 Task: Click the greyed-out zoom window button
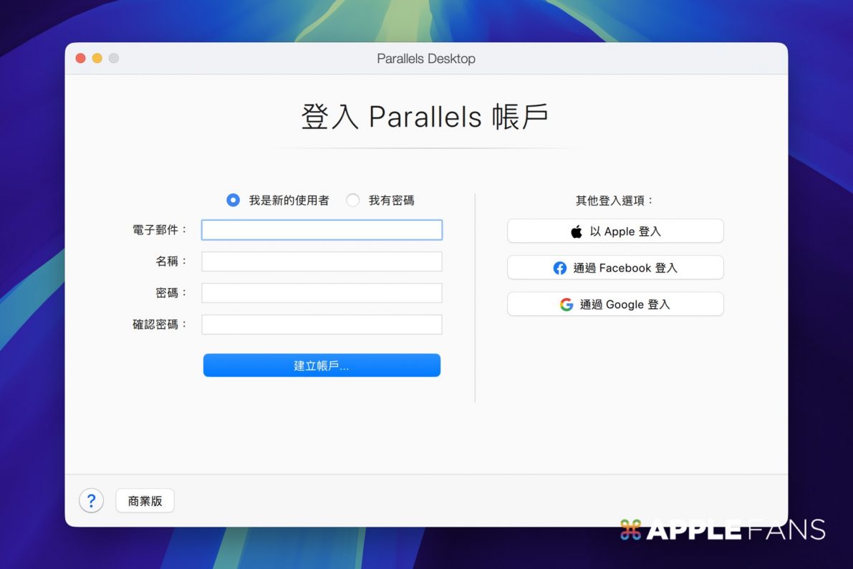(114, 58)
